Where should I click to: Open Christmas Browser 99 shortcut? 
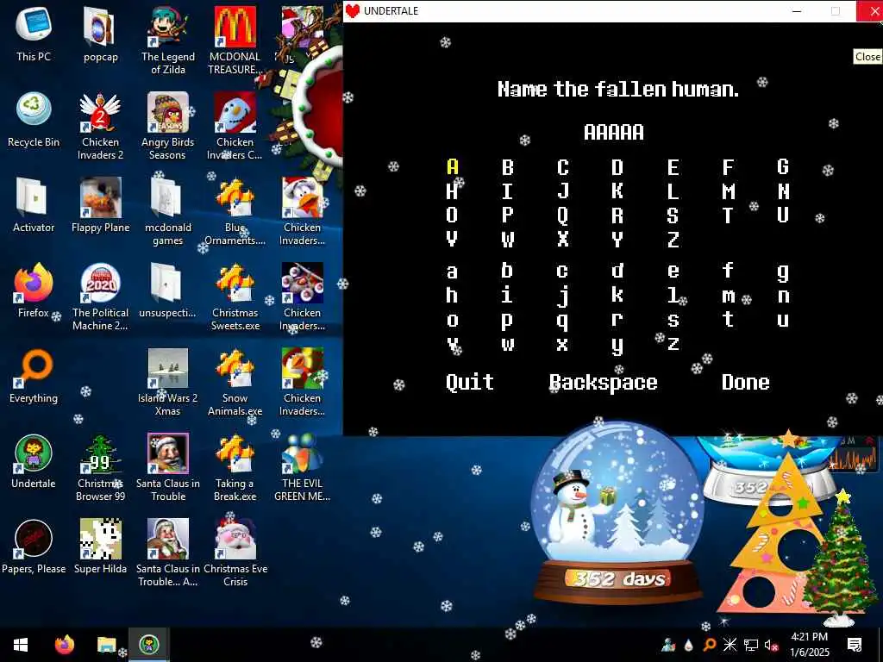click(x=100, y=468)
